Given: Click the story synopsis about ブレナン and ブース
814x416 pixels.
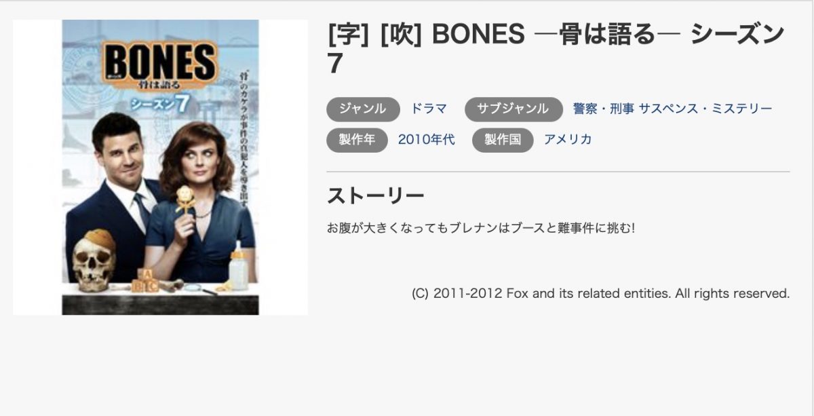Looking at the screenshot, I should [x=480, y=228].
